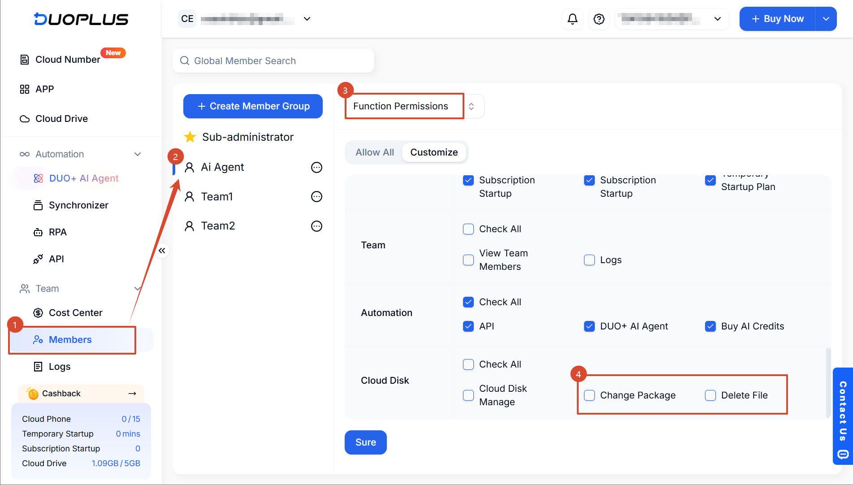Screen dimensions: 853x485
Task: Enable Change Package permission
Action: click(589, 395)
